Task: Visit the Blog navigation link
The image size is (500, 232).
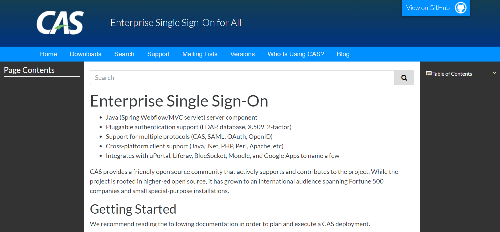Action: click(343, 54)
